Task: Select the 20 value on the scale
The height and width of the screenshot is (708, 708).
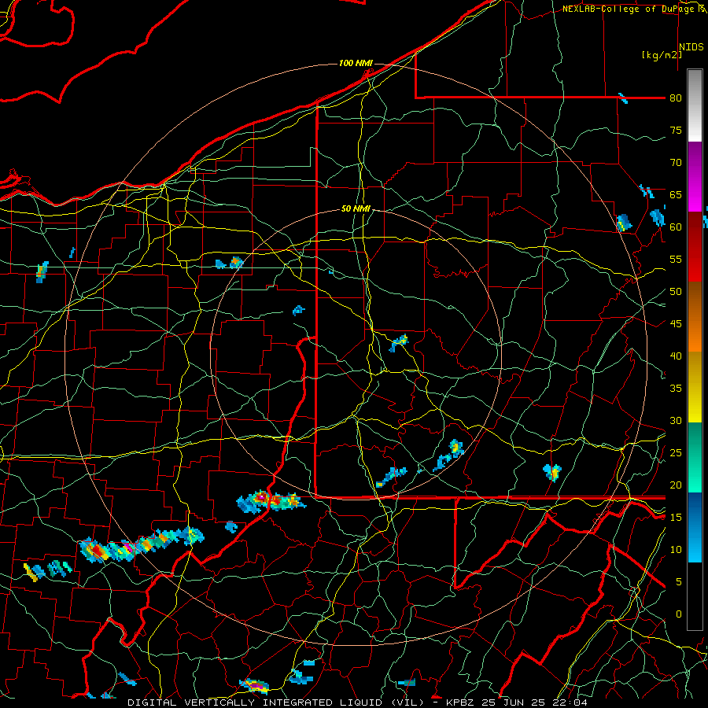Action: (676, 485)
